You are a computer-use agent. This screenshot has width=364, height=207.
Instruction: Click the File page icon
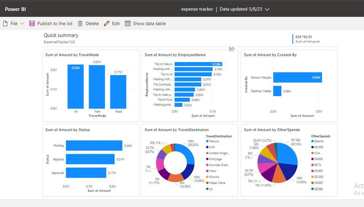click(5, 23)
